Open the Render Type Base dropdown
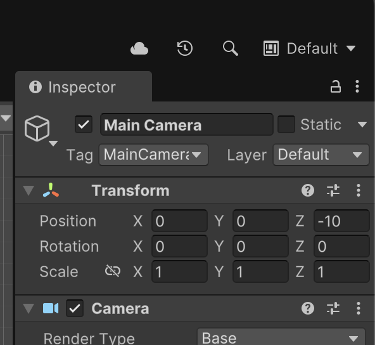 281,338
